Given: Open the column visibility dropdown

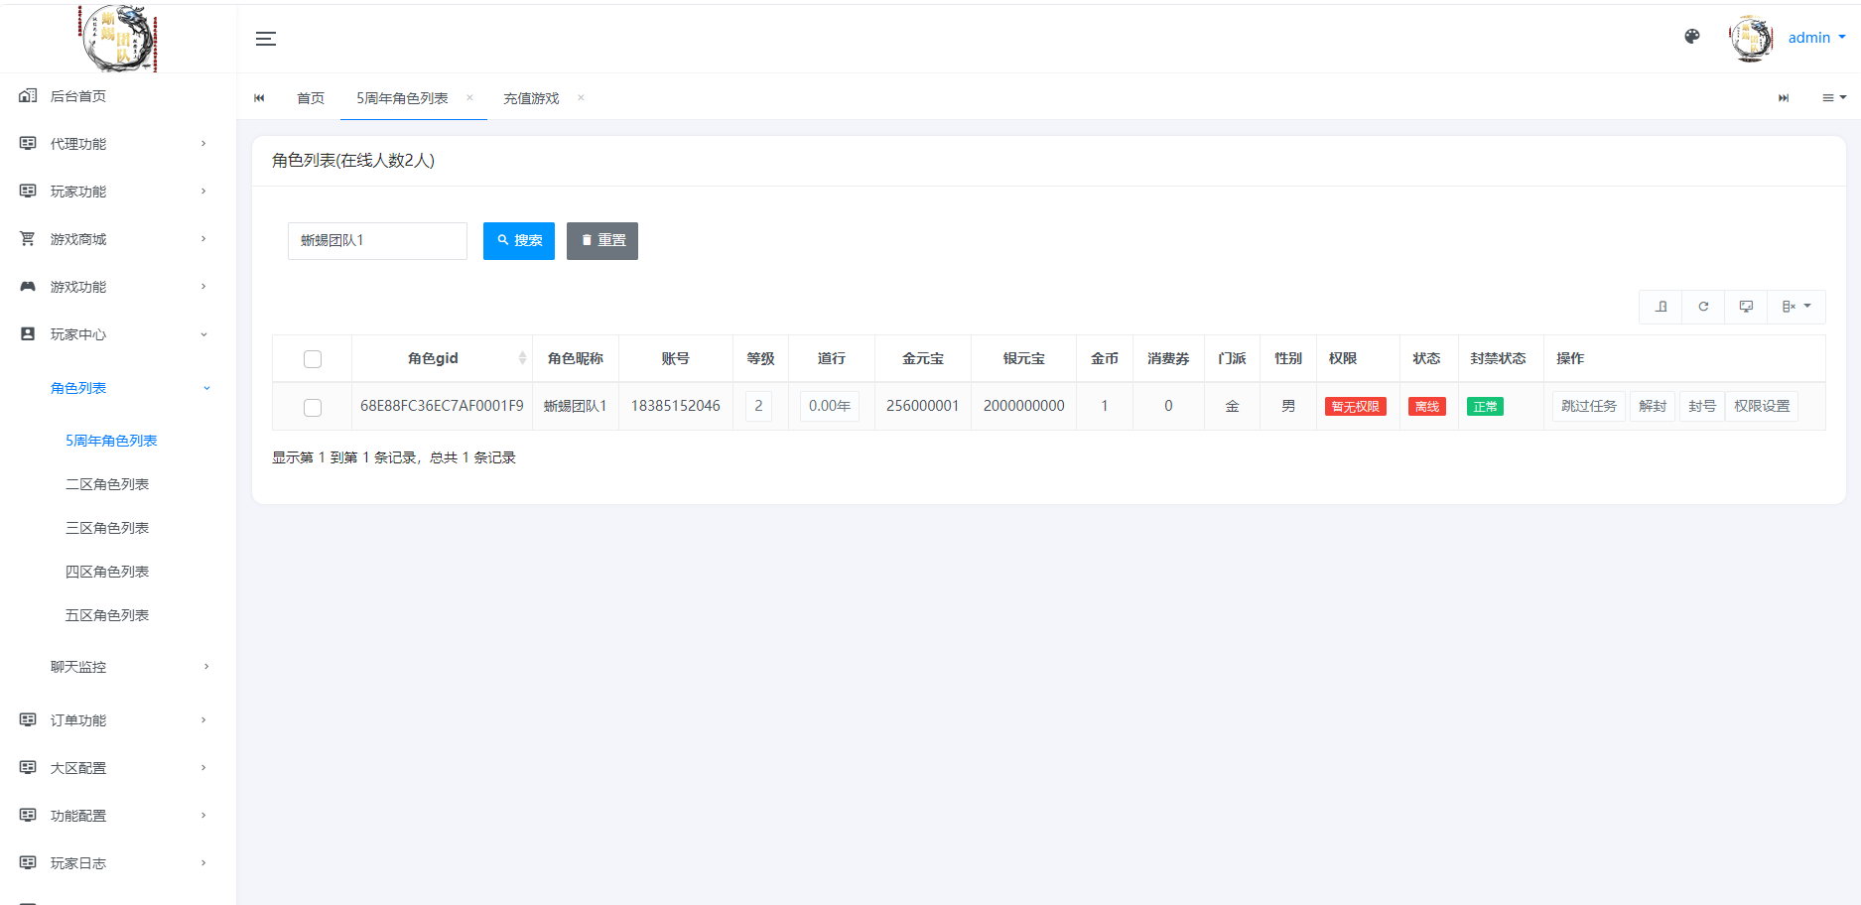Looking at the screenshot, I should [x=1795, y=307].
